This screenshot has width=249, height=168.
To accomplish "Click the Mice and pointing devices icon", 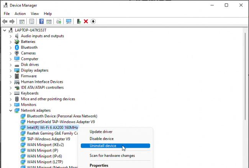I will click(x=17, y=99).
